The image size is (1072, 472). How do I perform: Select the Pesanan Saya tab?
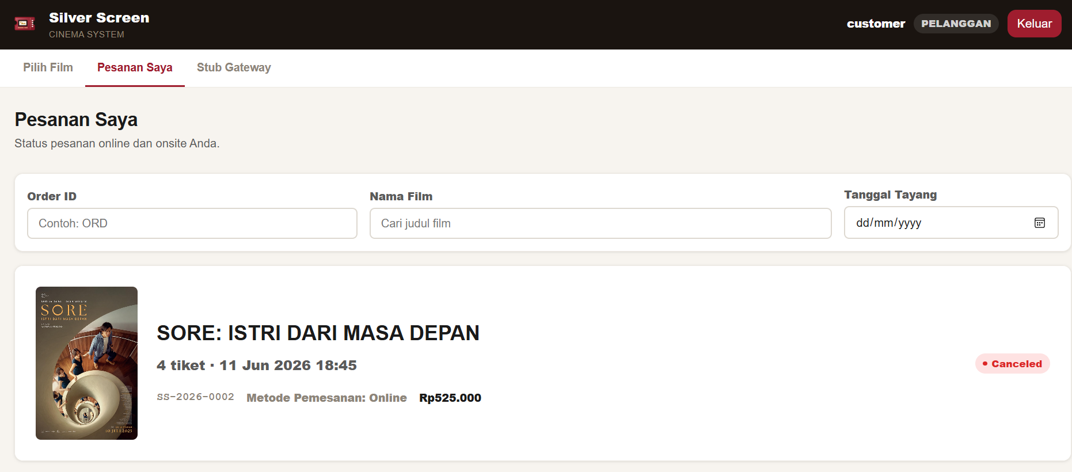coord(135,67)
